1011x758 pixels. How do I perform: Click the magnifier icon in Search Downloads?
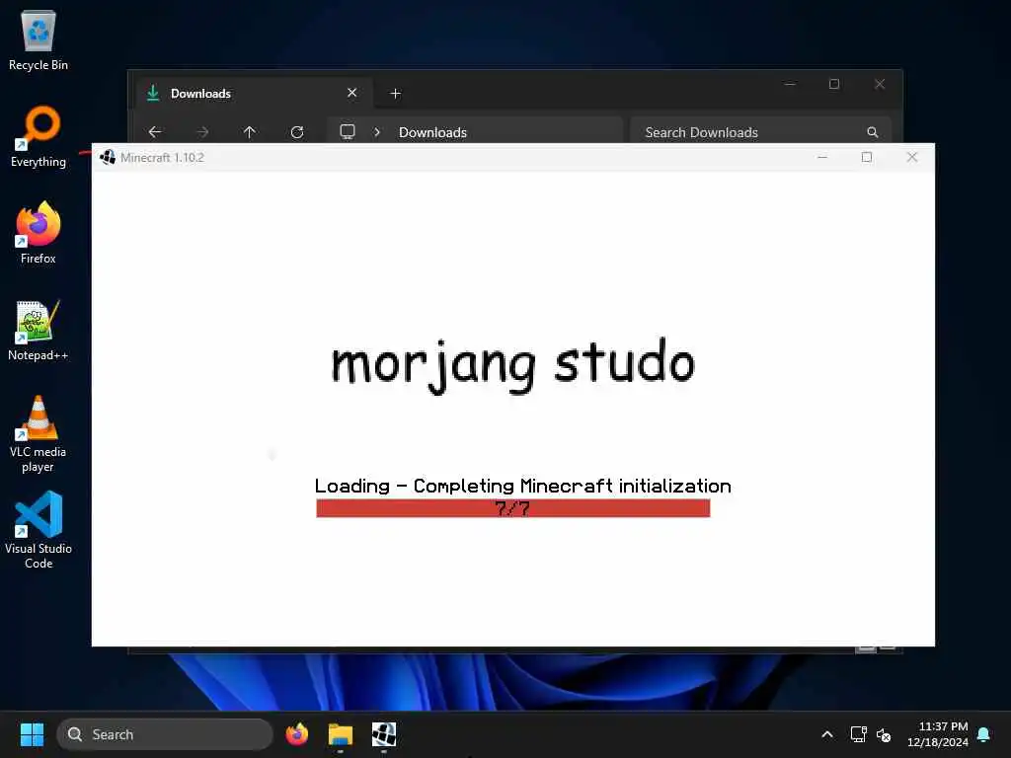873,132
